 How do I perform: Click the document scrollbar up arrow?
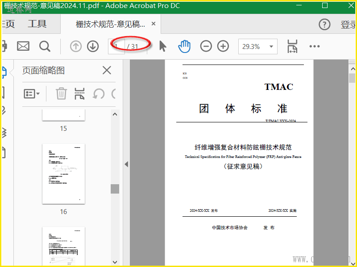353,69
